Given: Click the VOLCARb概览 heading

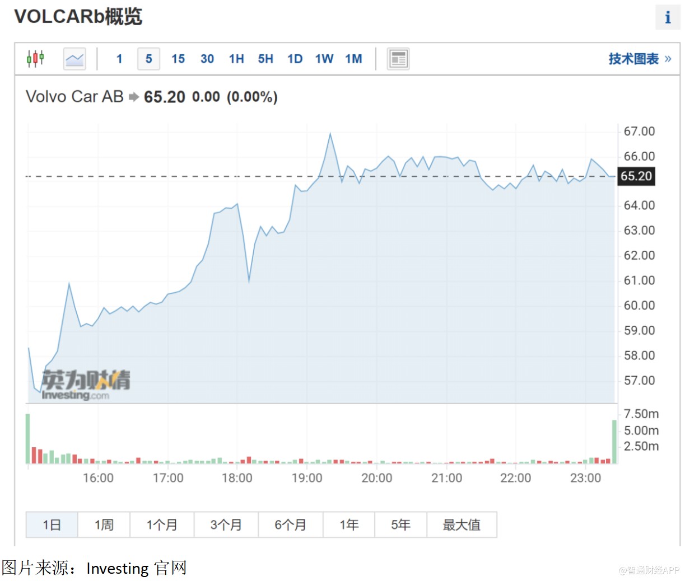Looking at the screenshot, I should 78,16.
